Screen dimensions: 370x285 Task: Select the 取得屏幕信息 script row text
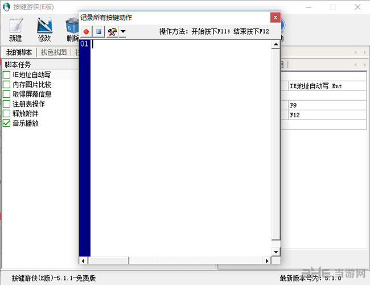[32, 94]
